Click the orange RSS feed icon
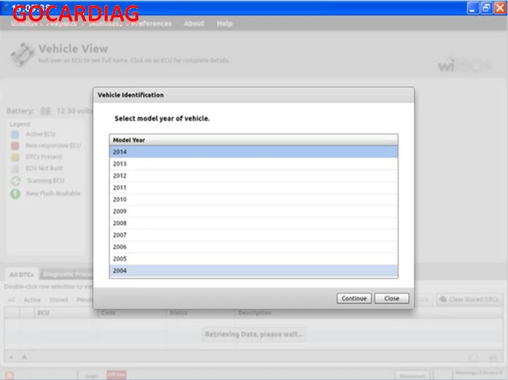 point(10,375)
